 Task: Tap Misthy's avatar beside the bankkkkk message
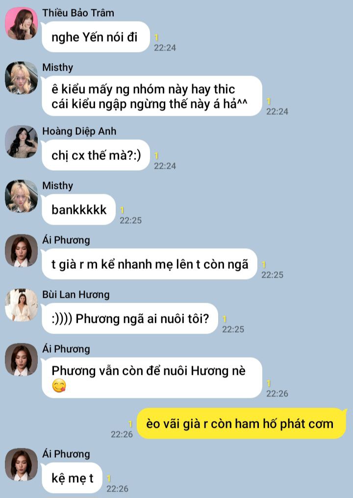[21, 196]
